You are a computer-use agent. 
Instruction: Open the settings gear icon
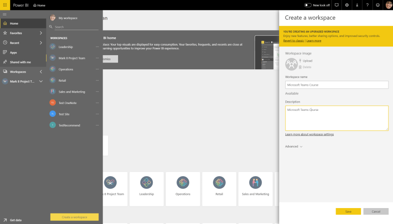click(346, 5)
